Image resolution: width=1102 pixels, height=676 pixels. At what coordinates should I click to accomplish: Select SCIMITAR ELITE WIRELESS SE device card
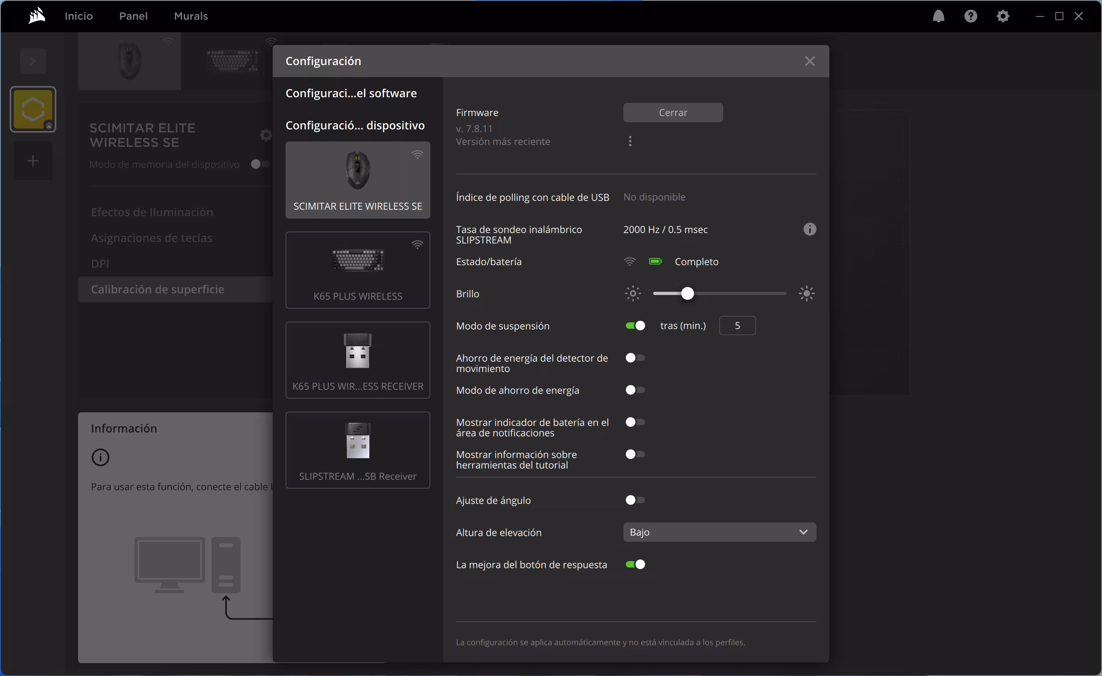358,180
